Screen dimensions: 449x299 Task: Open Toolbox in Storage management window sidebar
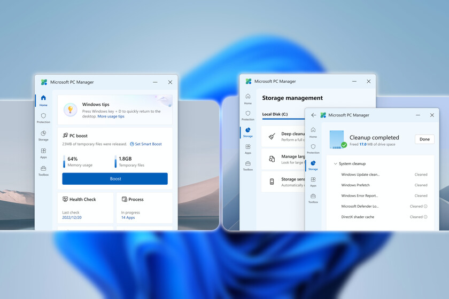coord(248,165)
